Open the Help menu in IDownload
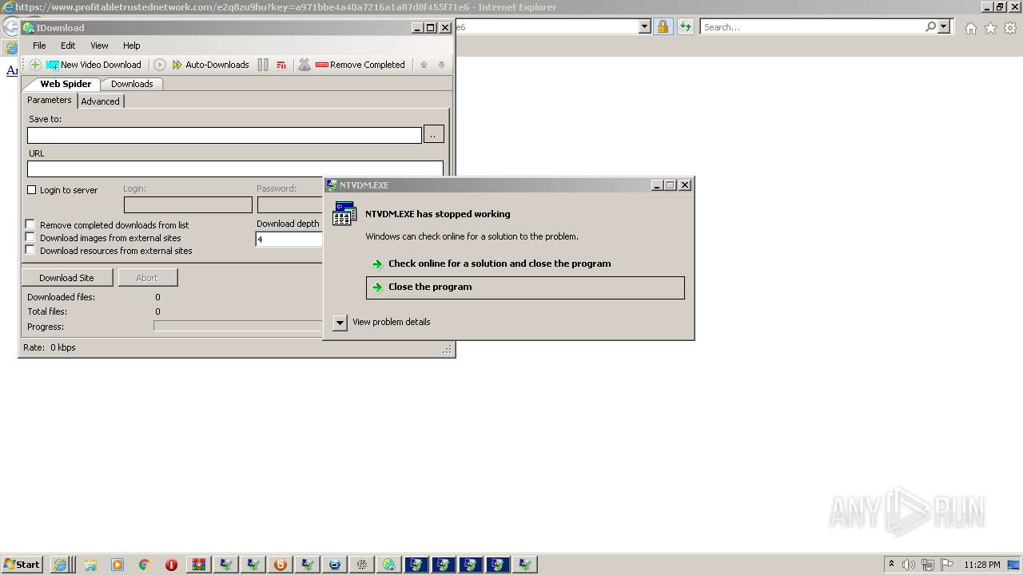Viewport: 1023px width, 575px height. point(132,46)
